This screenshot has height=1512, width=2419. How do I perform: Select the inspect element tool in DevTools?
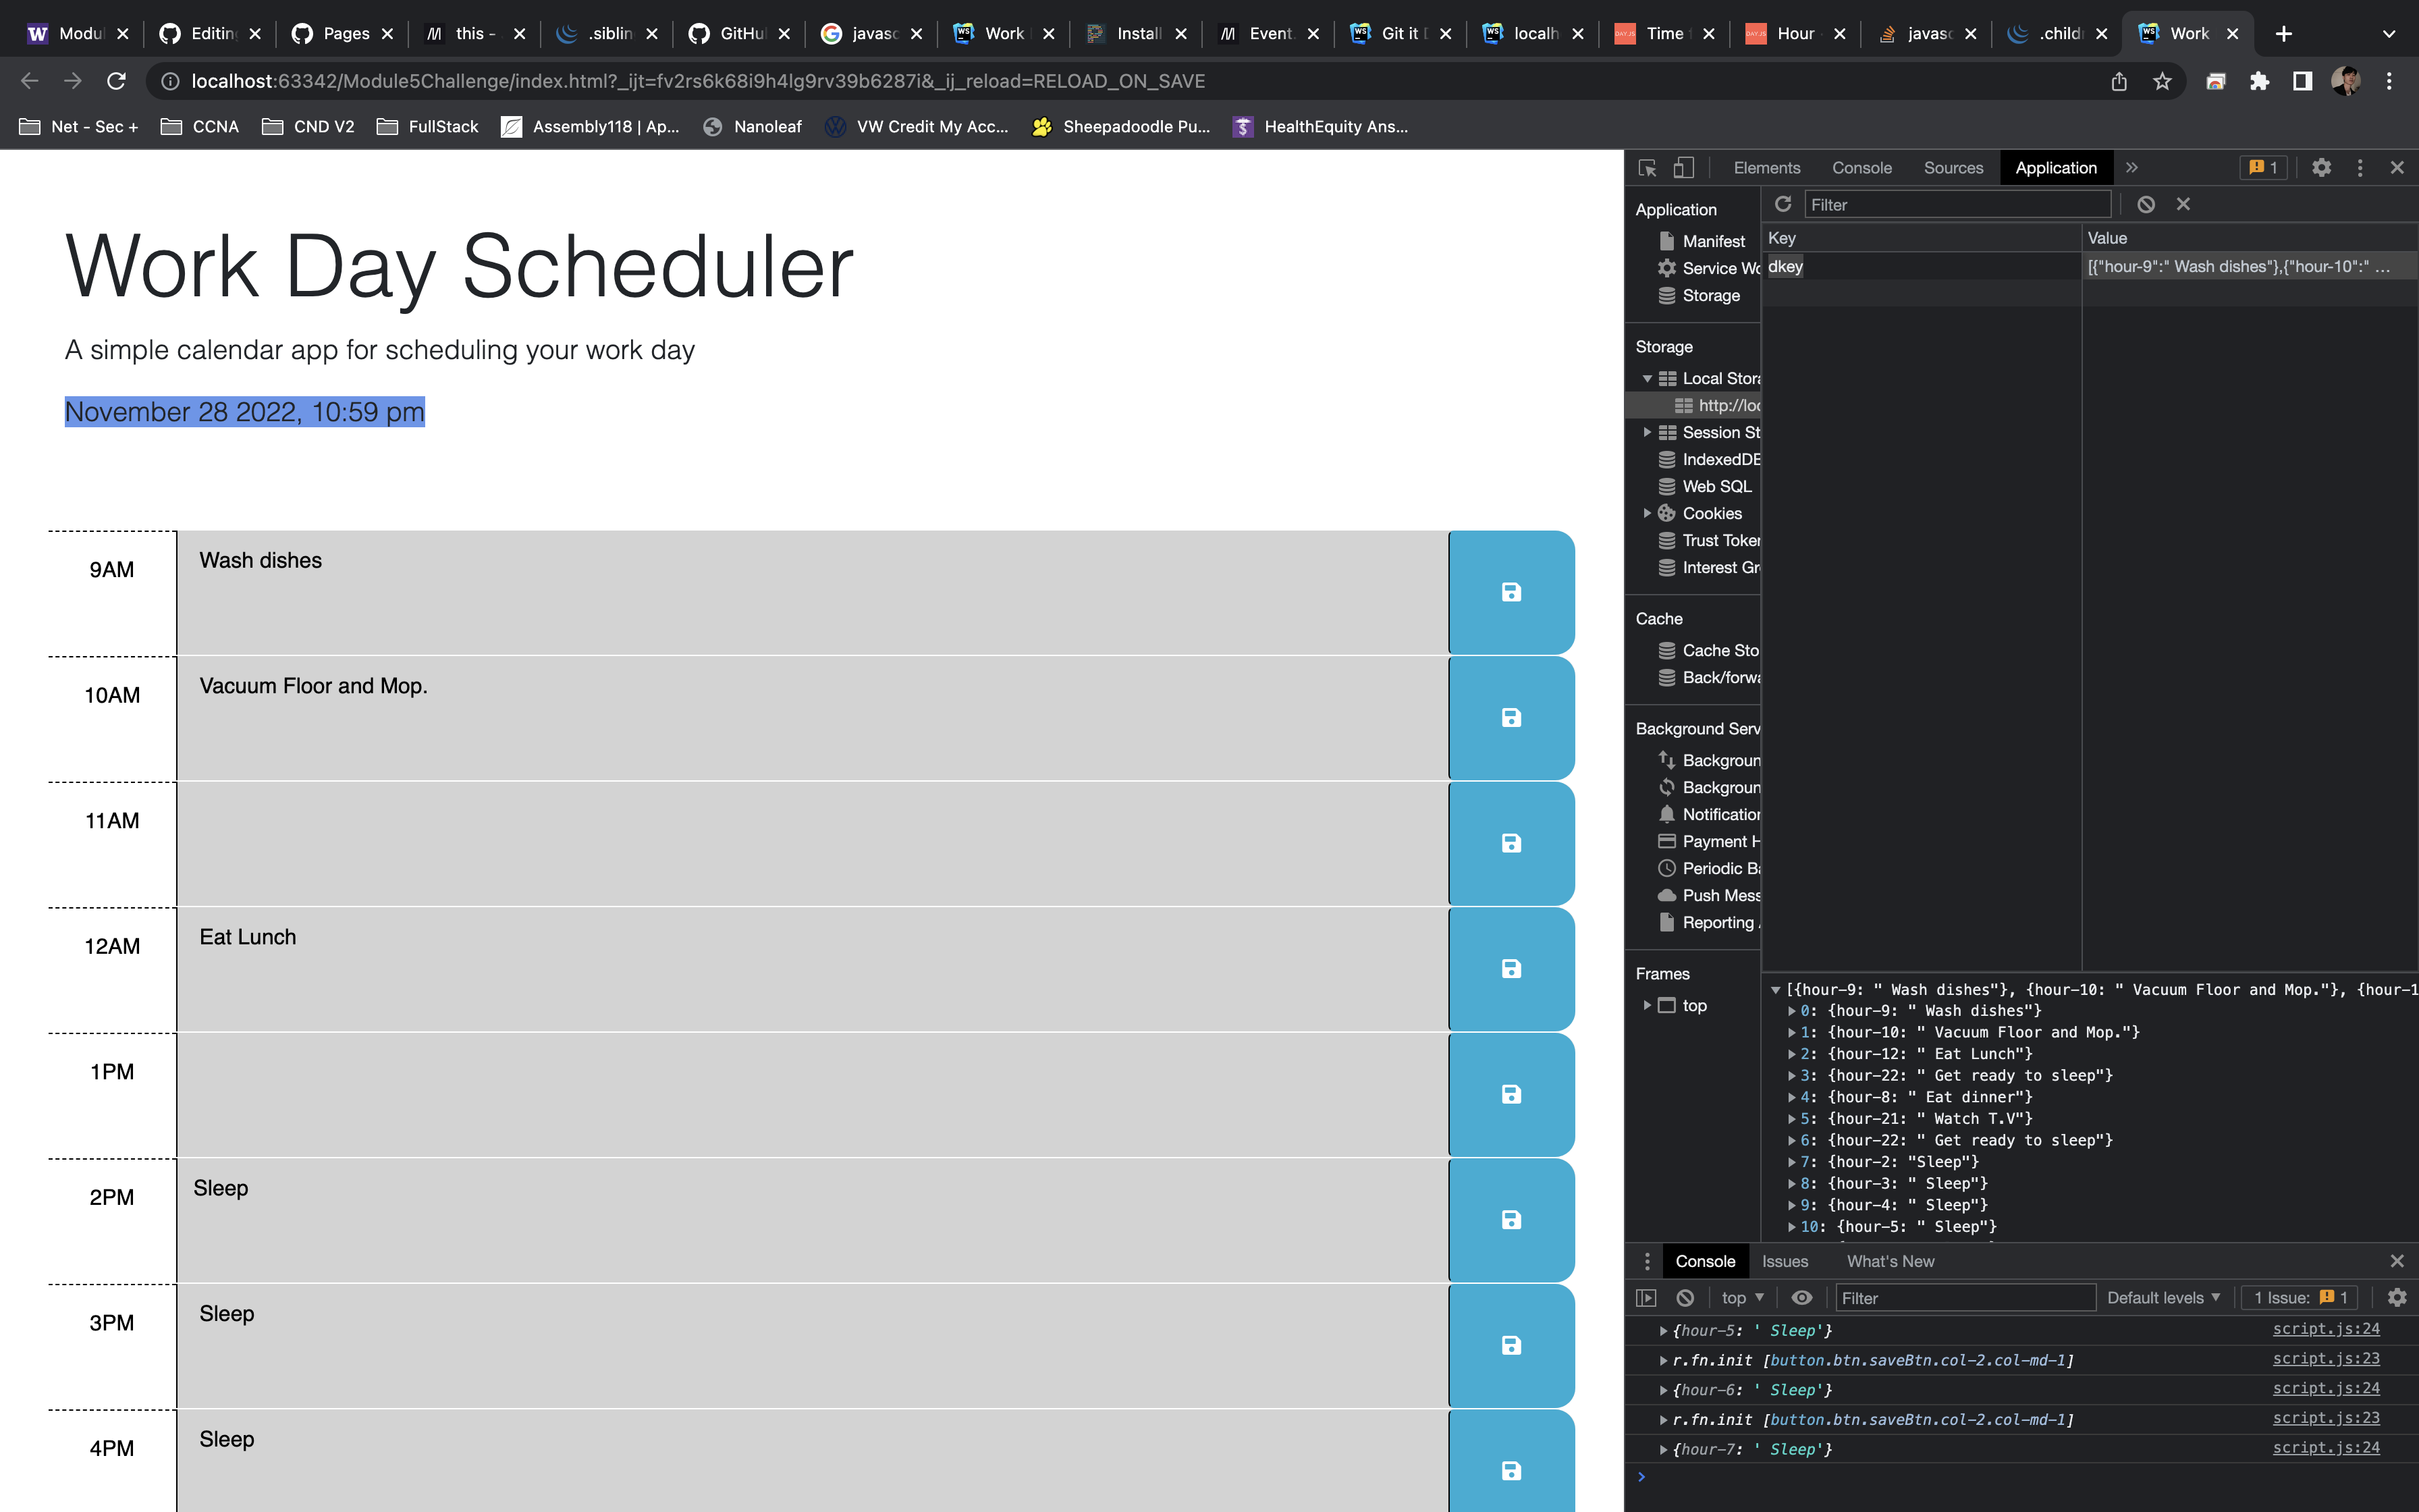coord(1646,167)
